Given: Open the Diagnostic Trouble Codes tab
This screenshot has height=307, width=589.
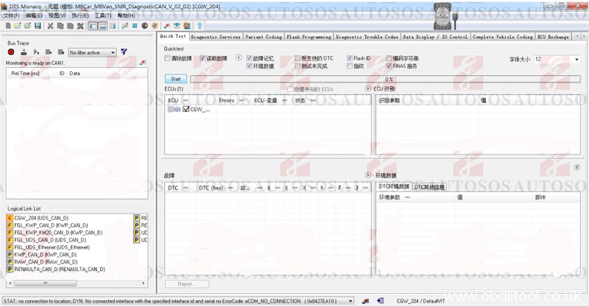Looking at the screenshot, I should pos(367,37).
